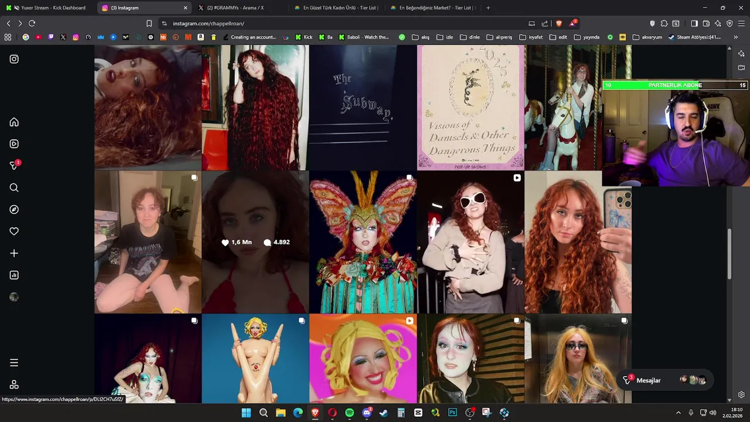Open the taskbar volume control

point(713,413)
